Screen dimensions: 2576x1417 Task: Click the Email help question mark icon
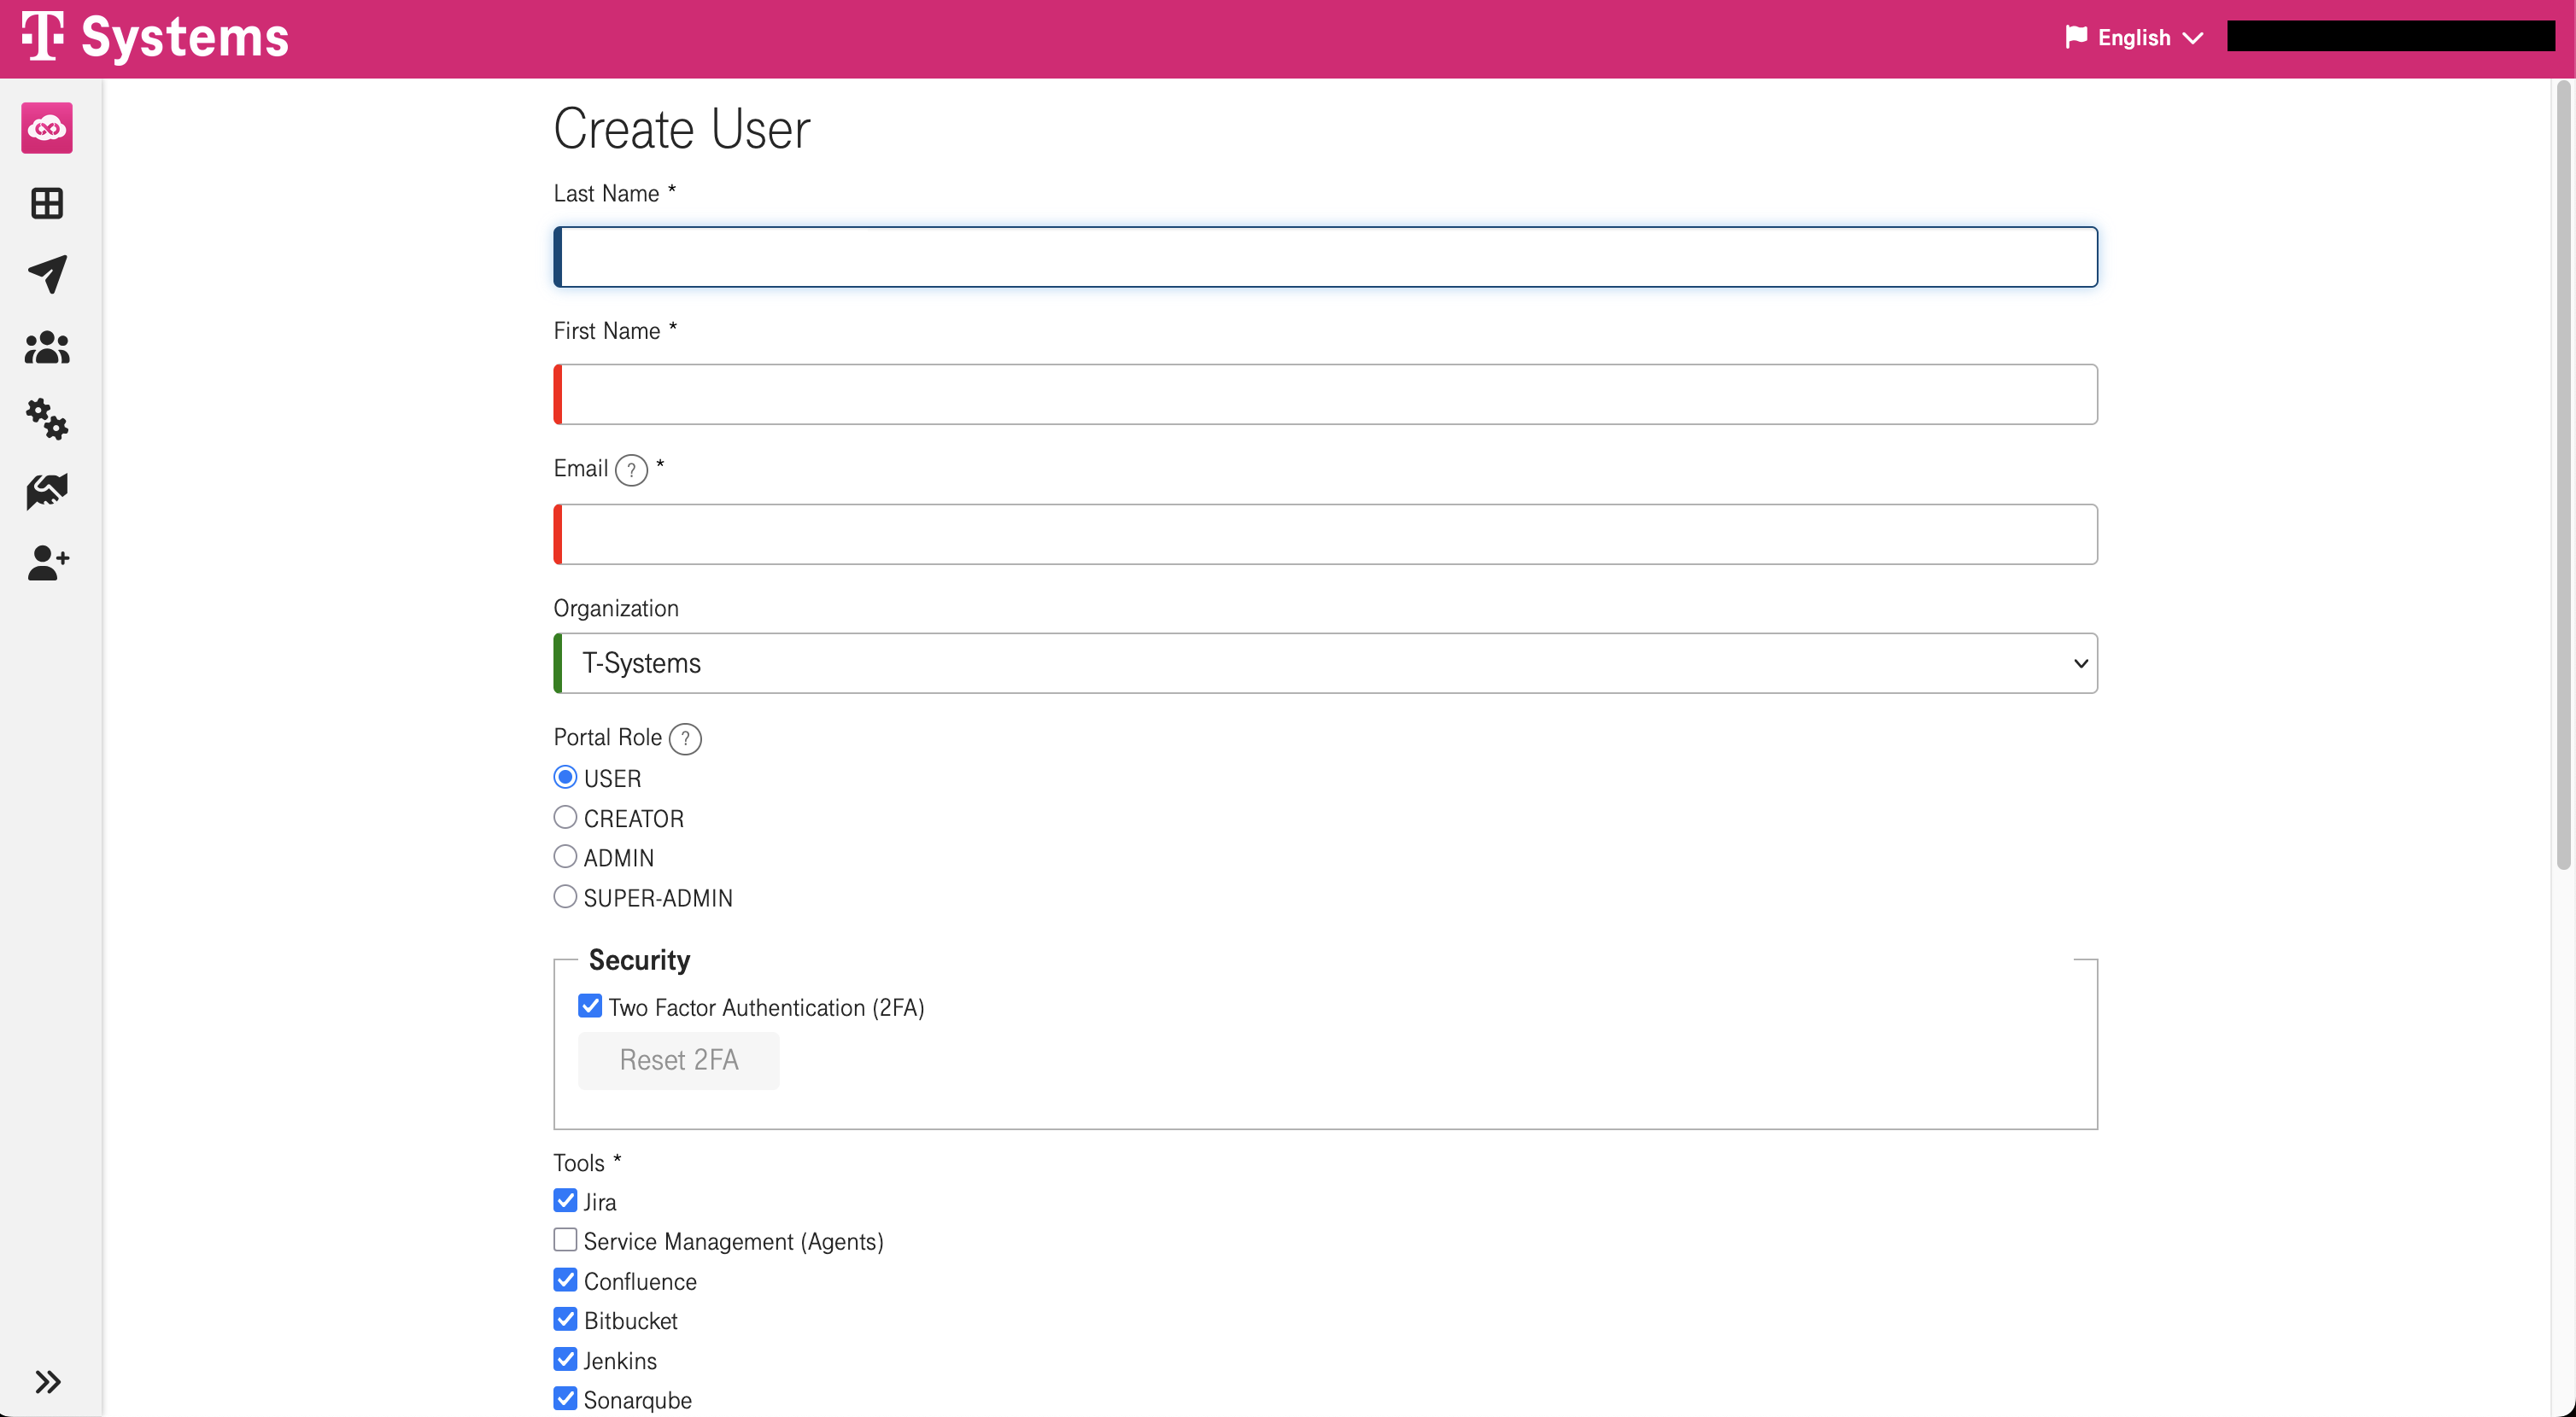(631, 469)
